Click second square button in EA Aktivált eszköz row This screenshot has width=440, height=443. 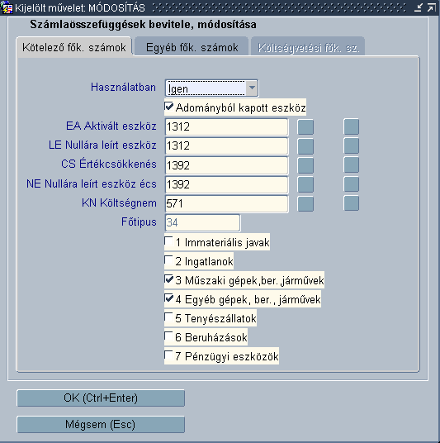(x=352, y=126)
